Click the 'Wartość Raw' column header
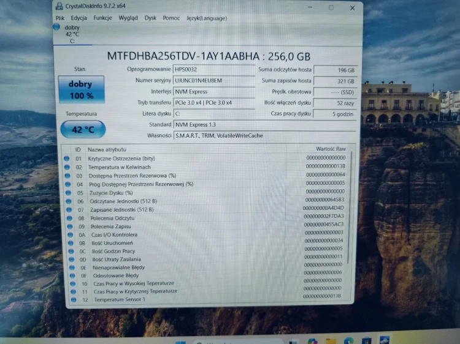Screen dimensions: 460x344 coord(331,149)
